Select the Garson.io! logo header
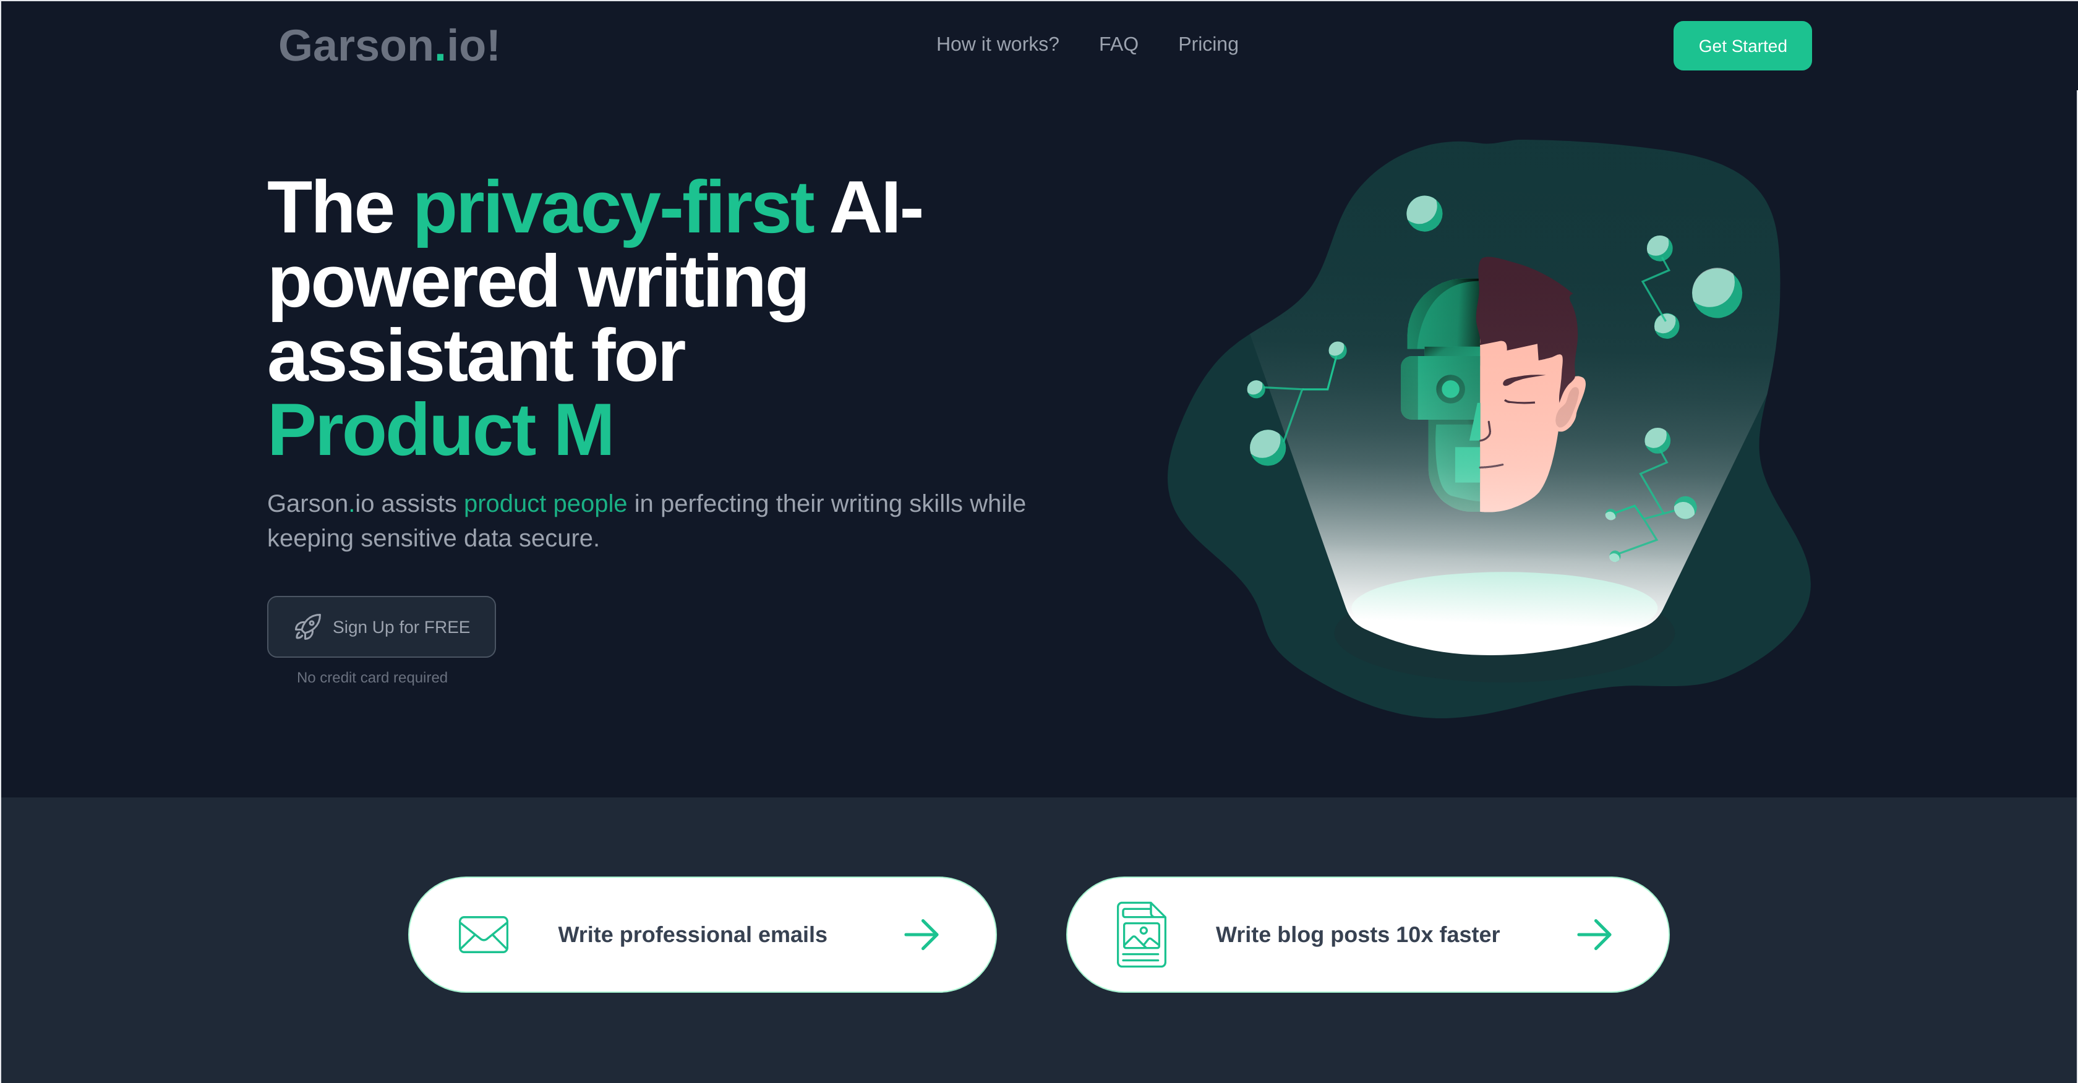Screen dimensions: 2078x1083 point(391,45)
